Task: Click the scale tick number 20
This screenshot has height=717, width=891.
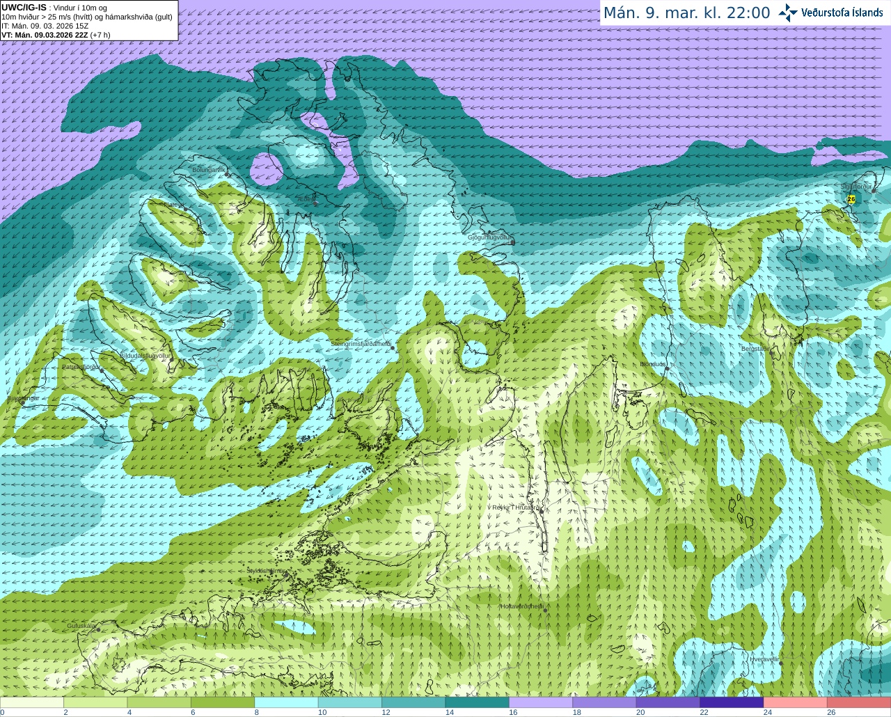Action: click(640, 712)
